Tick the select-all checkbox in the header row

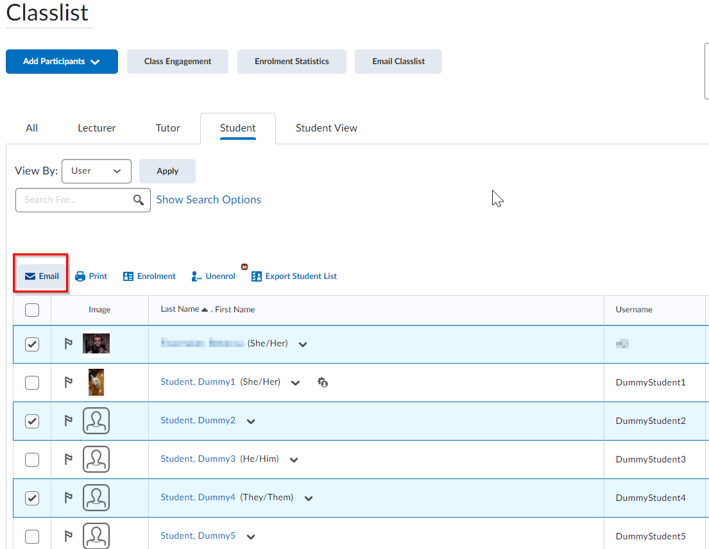(x=32, y=310)
